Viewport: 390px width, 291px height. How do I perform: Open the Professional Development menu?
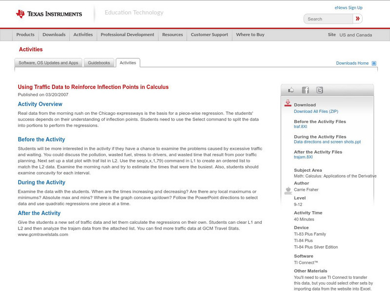tap(127, 35)
